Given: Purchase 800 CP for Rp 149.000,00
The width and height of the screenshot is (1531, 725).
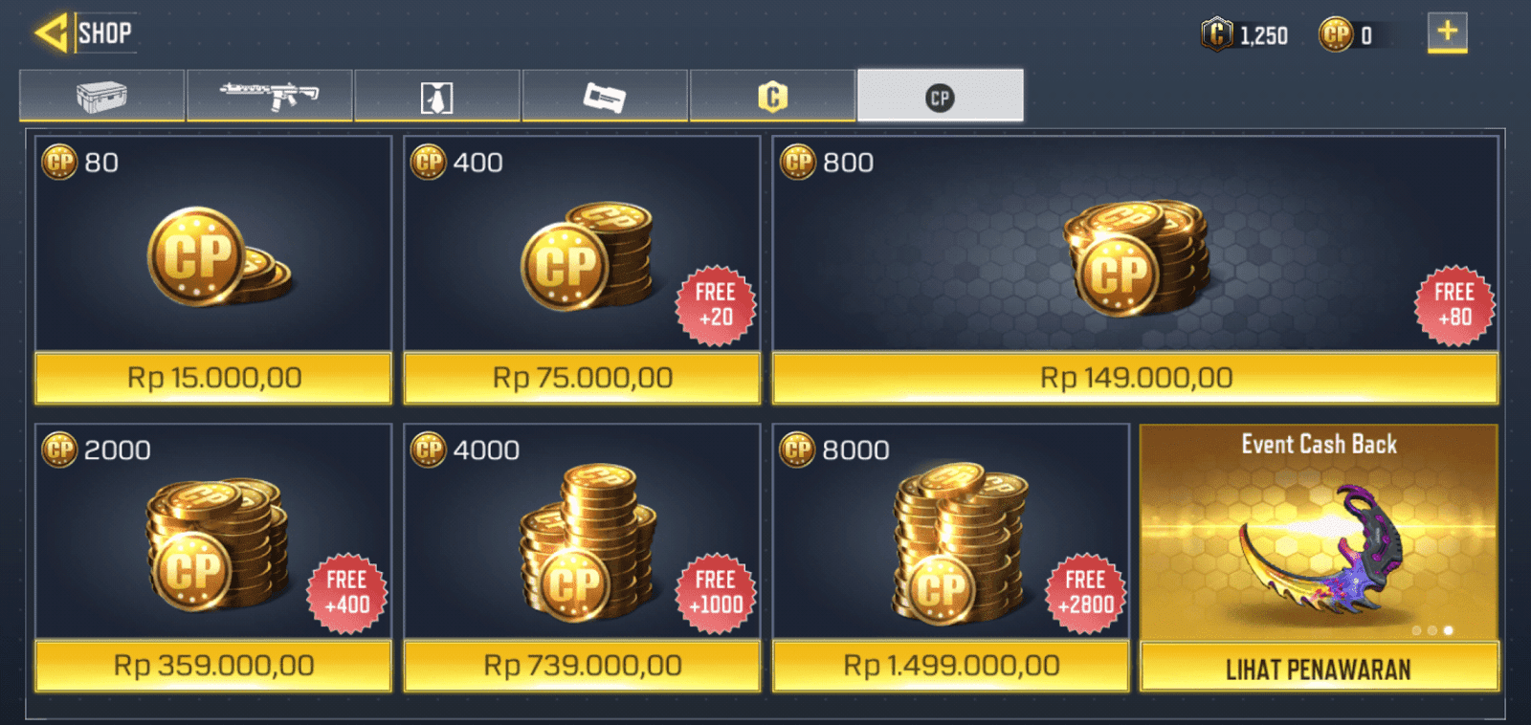Looking at the screenshot, I should pyautogui.click(x=1136, y=378).
